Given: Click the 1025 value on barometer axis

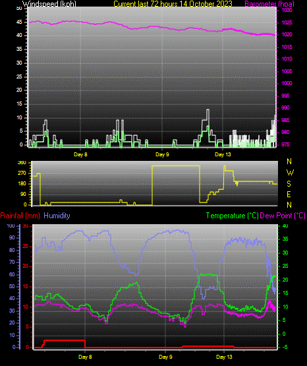Looking at the screenshot, I should click(287, 22).
